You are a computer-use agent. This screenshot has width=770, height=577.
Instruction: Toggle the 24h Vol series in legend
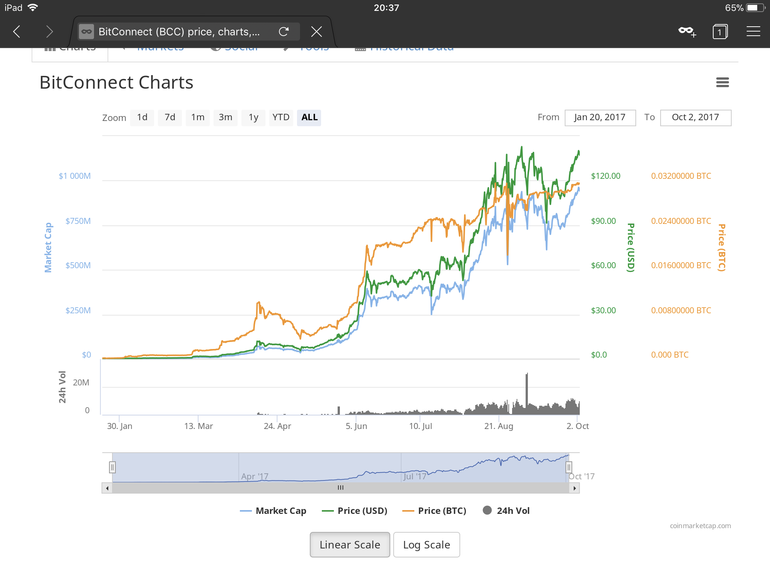(x=506, y=511)
